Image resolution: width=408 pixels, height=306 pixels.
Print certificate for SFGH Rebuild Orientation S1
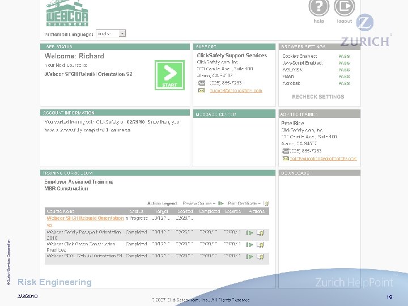point(260,257)
